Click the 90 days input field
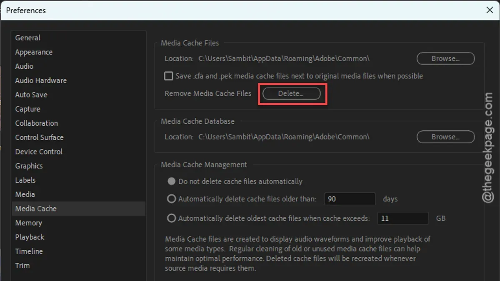 (350, 199)
